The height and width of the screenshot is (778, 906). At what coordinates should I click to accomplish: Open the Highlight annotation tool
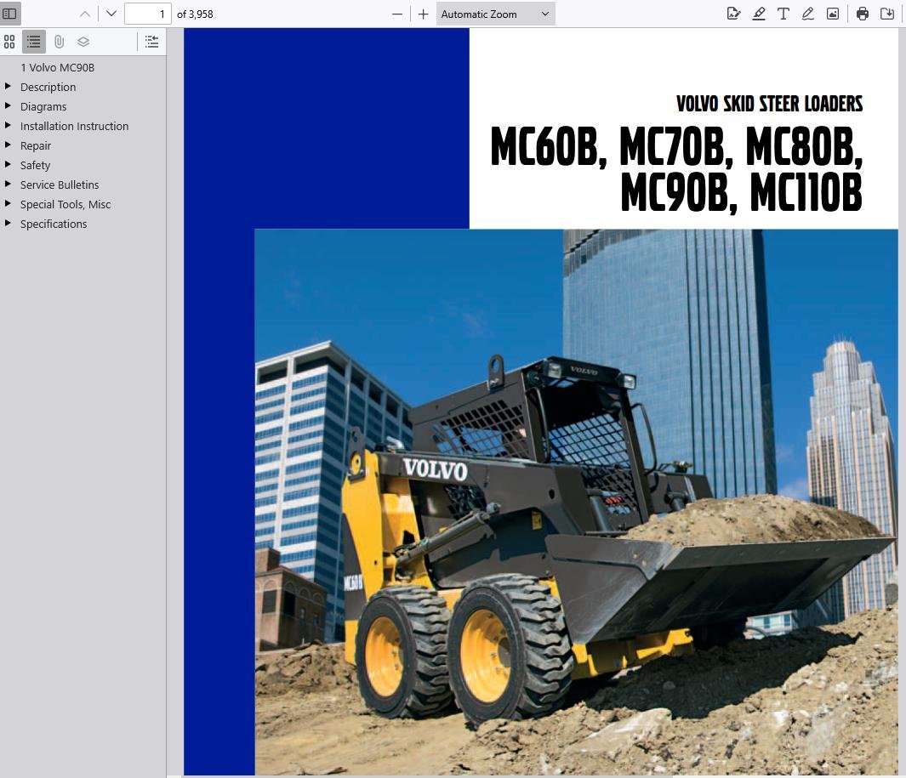point(759,14)
